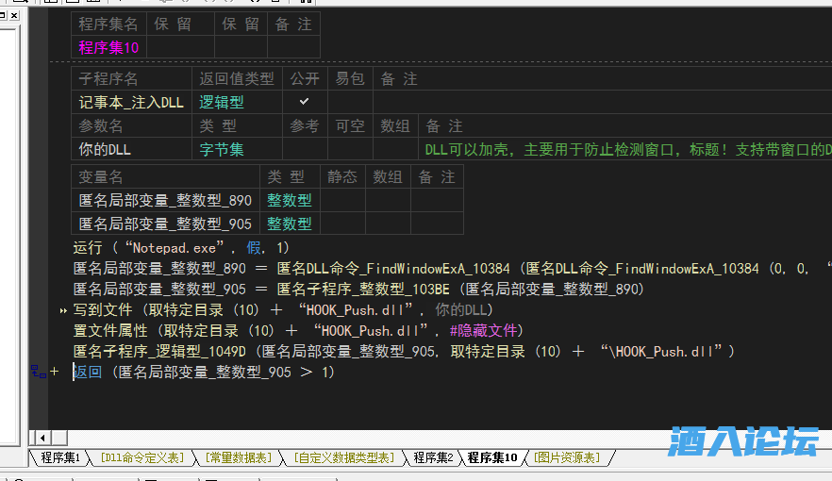The width and height of the screenshot is (832, 481).
Task: Click the 酒入论坛 watermark logo
Action: pyautogui.click(x=743, y=441)
